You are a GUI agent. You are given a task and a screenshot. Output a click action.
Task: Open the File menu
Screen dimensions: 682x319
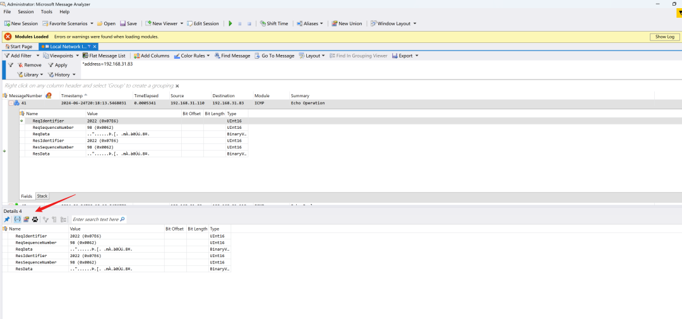7,12
